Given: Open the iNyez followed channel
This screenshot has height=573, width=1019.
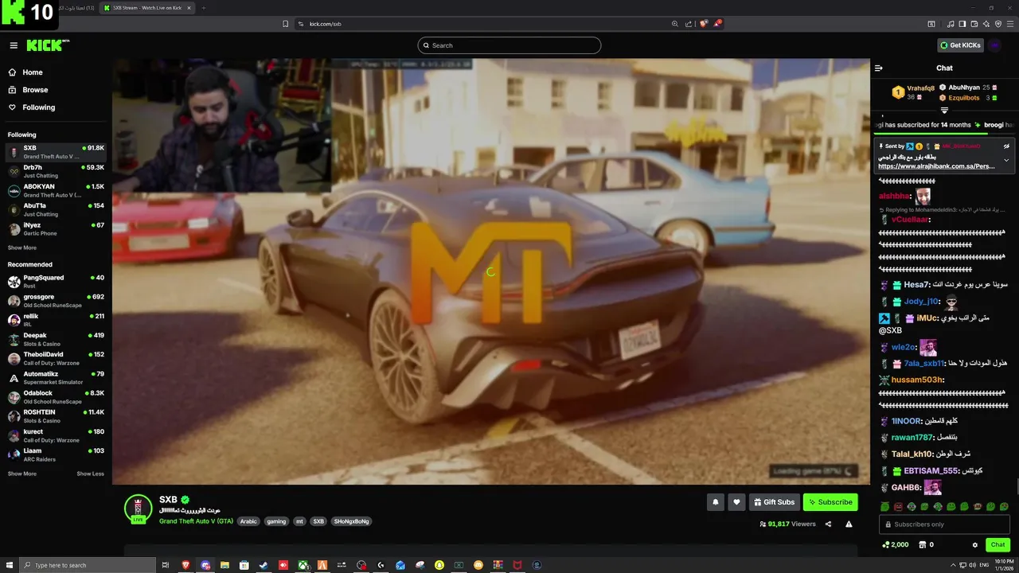Looking at the screenshot, I should (56, 228).
